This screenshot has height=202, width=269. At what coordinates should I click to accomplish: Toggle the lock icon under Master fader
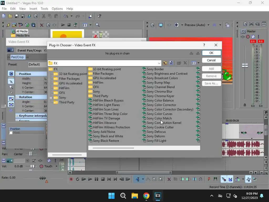click(245, 105)
